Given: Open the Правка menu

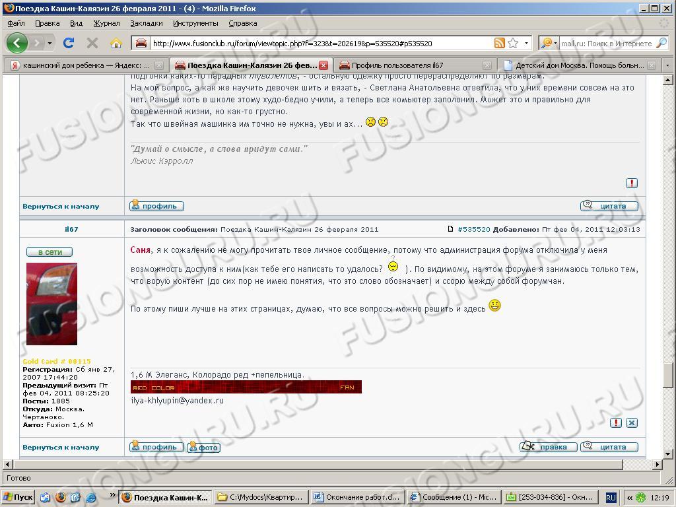Looking at the screenshot, I should pos(48,23).
